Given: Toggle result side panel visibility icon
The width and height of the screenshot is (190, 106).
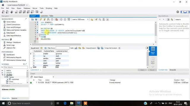Looking at the screenshot, I should coord(147,48).
